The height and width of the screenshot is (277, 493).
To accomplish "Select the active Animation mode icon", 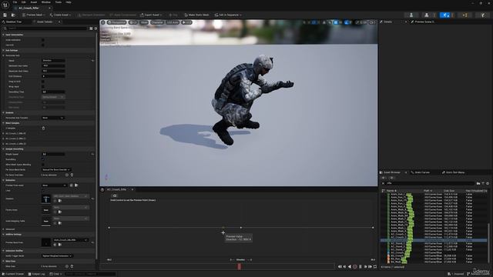I will click(444, 15).
